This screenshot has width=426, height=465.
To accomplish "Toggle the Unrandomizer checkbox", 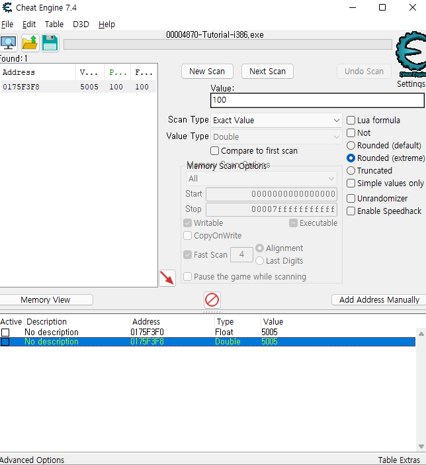I will click(x=351, y=198).
